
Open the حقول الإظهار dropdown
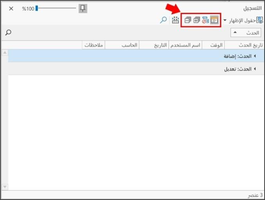(x=225, y=20)
